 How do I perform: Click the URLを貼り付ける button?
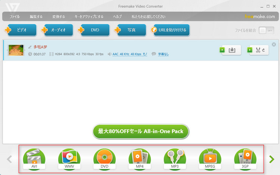[170, 30]
